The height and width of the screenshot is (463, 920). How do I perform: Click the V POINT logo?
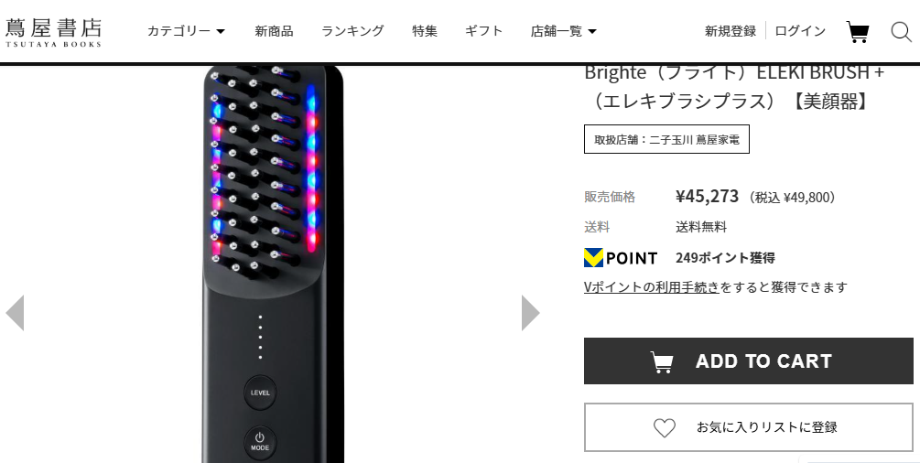click(621, 258)
